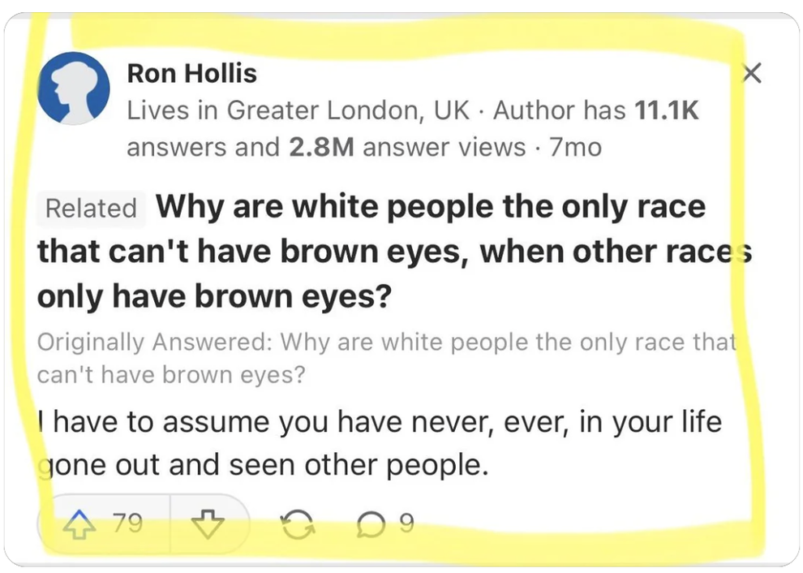Open Ron Hollis's profile name

coord(191,73)
